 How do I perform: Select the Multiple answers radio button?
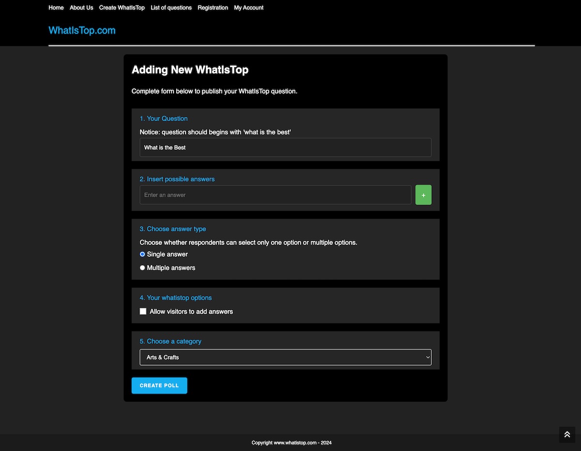[142, 268]
